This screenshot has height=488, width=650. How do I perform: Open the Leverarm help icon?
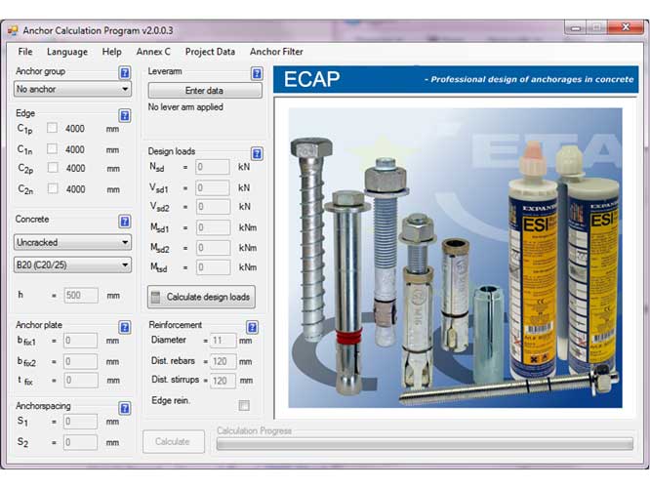(x=257, y=72)
